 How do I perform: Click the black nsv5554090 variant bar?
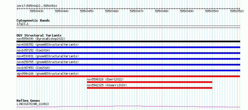tap(128, 41)
